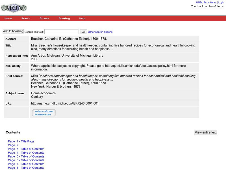The image size is (226, 170).
Task: Click the Home economics subject term
Action: point(44,93)
